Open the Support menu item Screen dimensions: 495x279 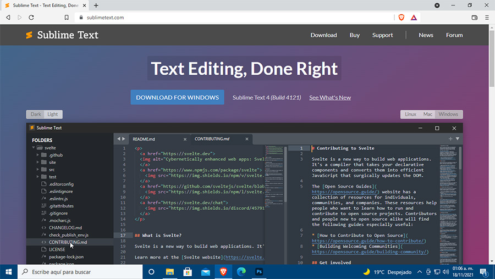tap(382, 35)
